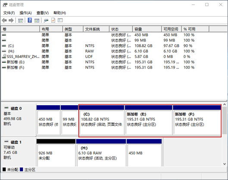Select the (C:) volume drive icon
This screenshot has width=228, height=180.
(4, 46)
